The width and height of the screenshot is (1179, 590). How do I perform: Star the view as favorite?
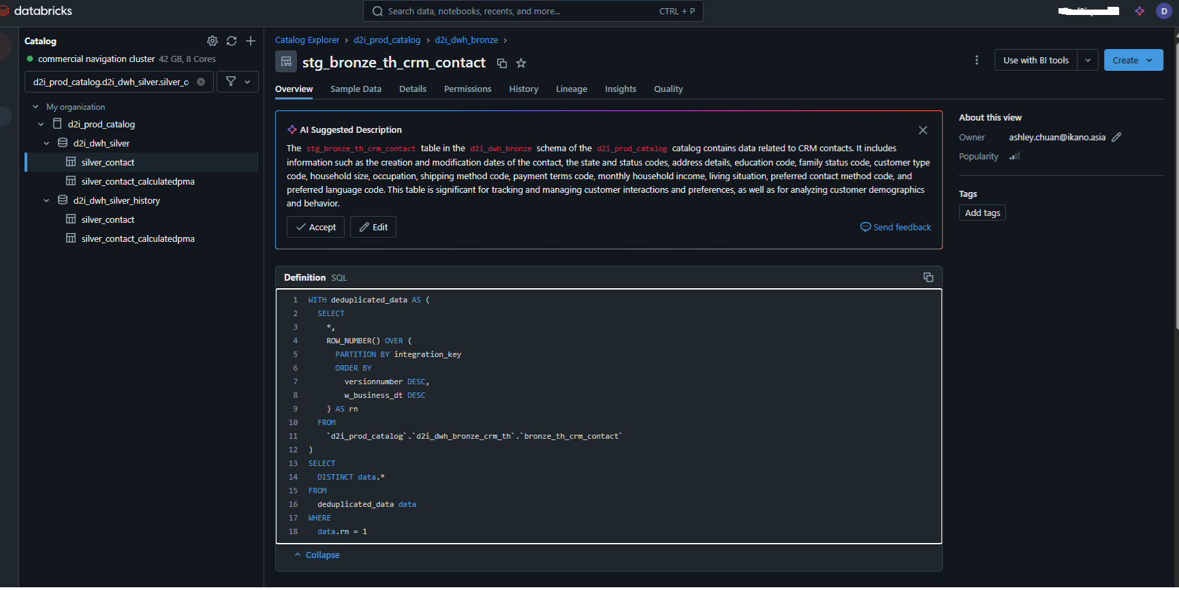(521, 63)
